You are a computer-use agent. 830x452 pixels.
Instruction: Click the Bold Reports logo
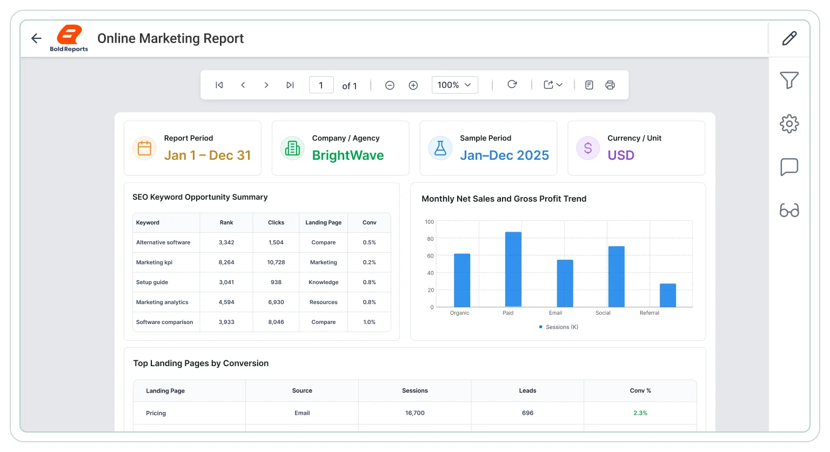coord(69,38)
